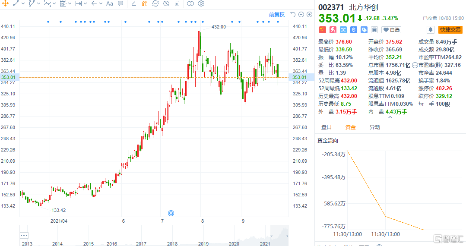Open the chart settings gear
Viewport: 466px width, 246px height.
point(201,3)
